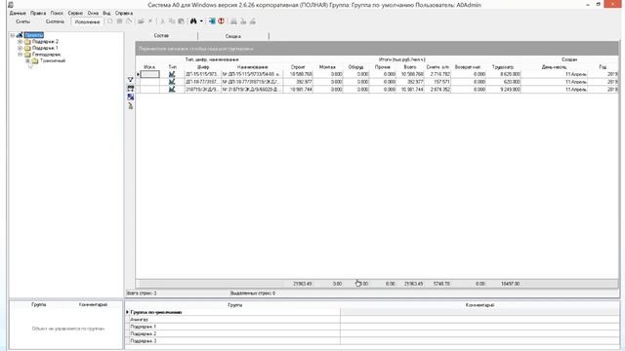Expand the Транзитный subfolder node
Image resolution: width=625 pixels, height=351 pixels.
tap(27, 60)
